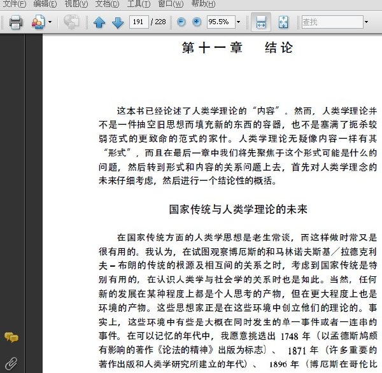Click the printer icon

tap(16, 22)
